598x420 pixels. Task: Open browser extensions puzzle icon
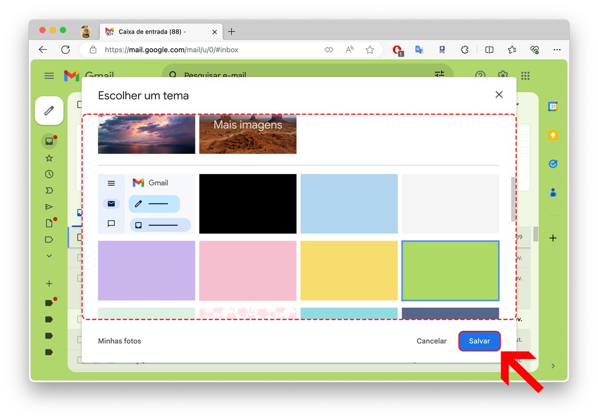point(465,50)
